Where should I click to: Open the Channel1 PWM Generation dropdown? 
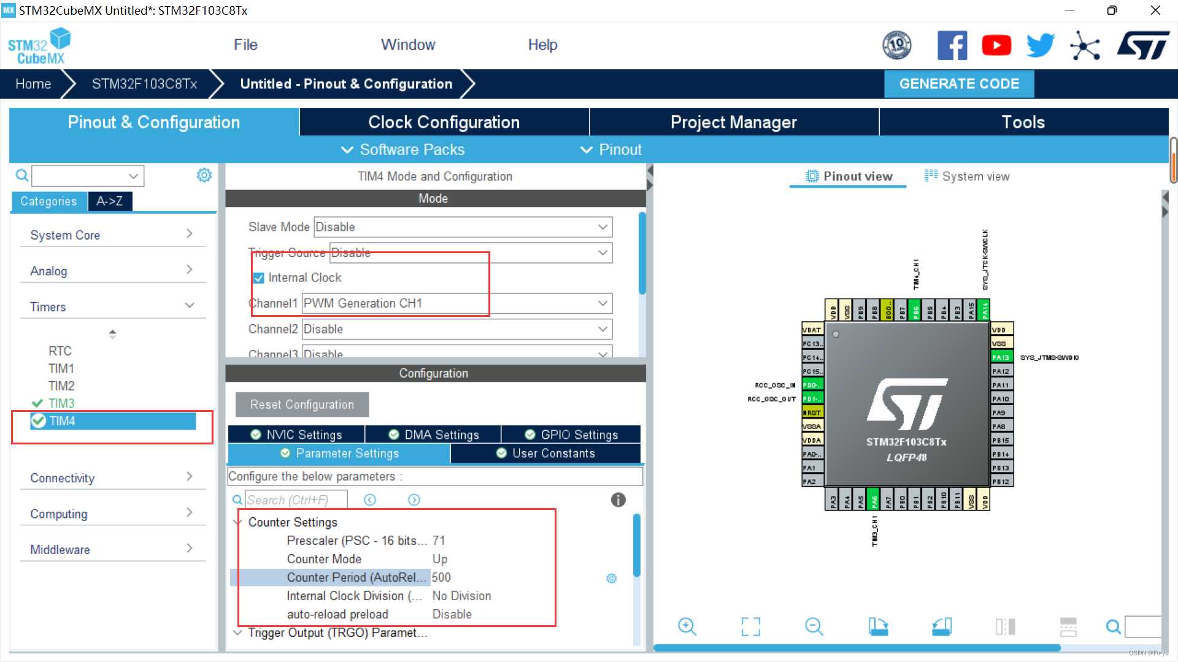tap(457, 303)
